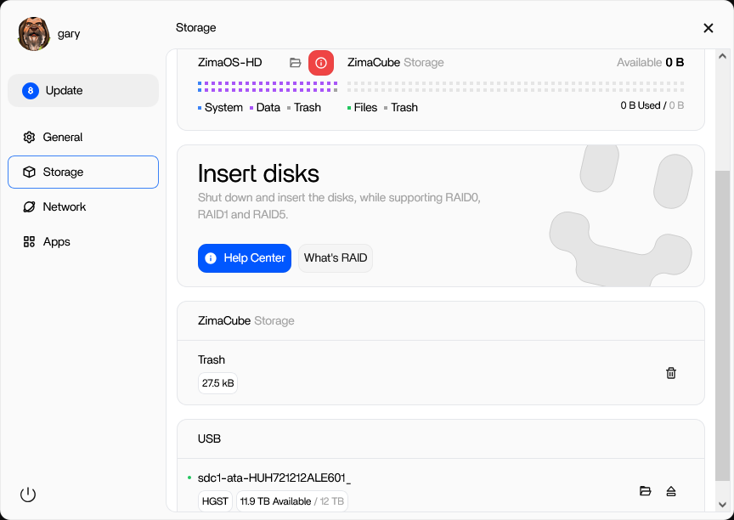This screenshot has width=734, height=520.
Task: Click the Help Center button
Action: pyautogui.click(x=245, y=258)
